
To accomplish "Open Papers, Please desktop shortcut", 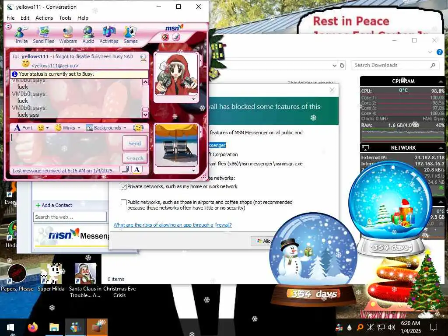I will 17,277.
